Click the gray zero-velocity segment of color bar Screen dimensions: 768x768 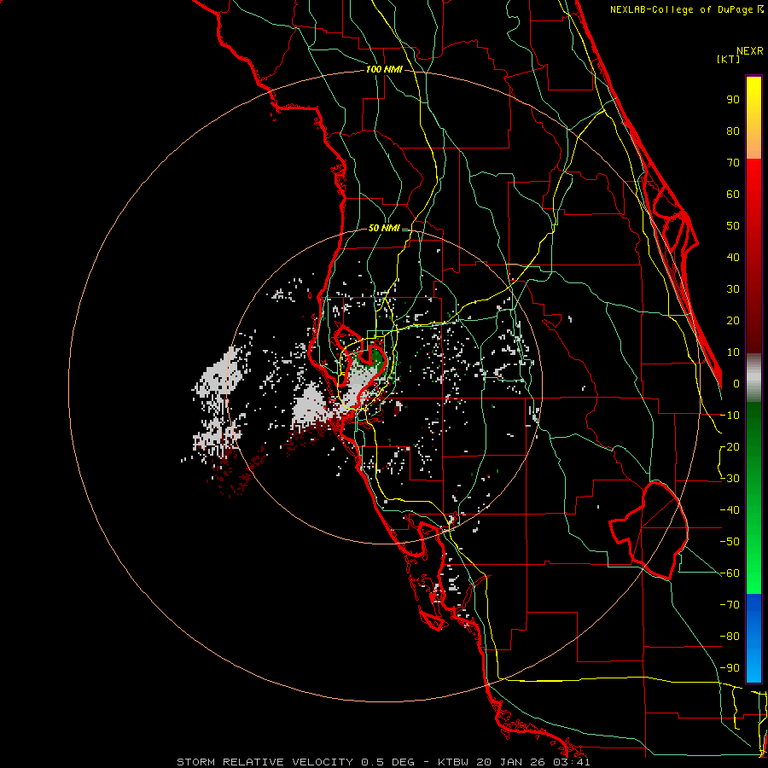tap(753, 378)
